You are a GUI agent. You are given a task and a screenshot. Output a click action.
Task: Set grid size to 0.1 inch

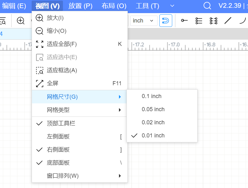pos(162,96)
